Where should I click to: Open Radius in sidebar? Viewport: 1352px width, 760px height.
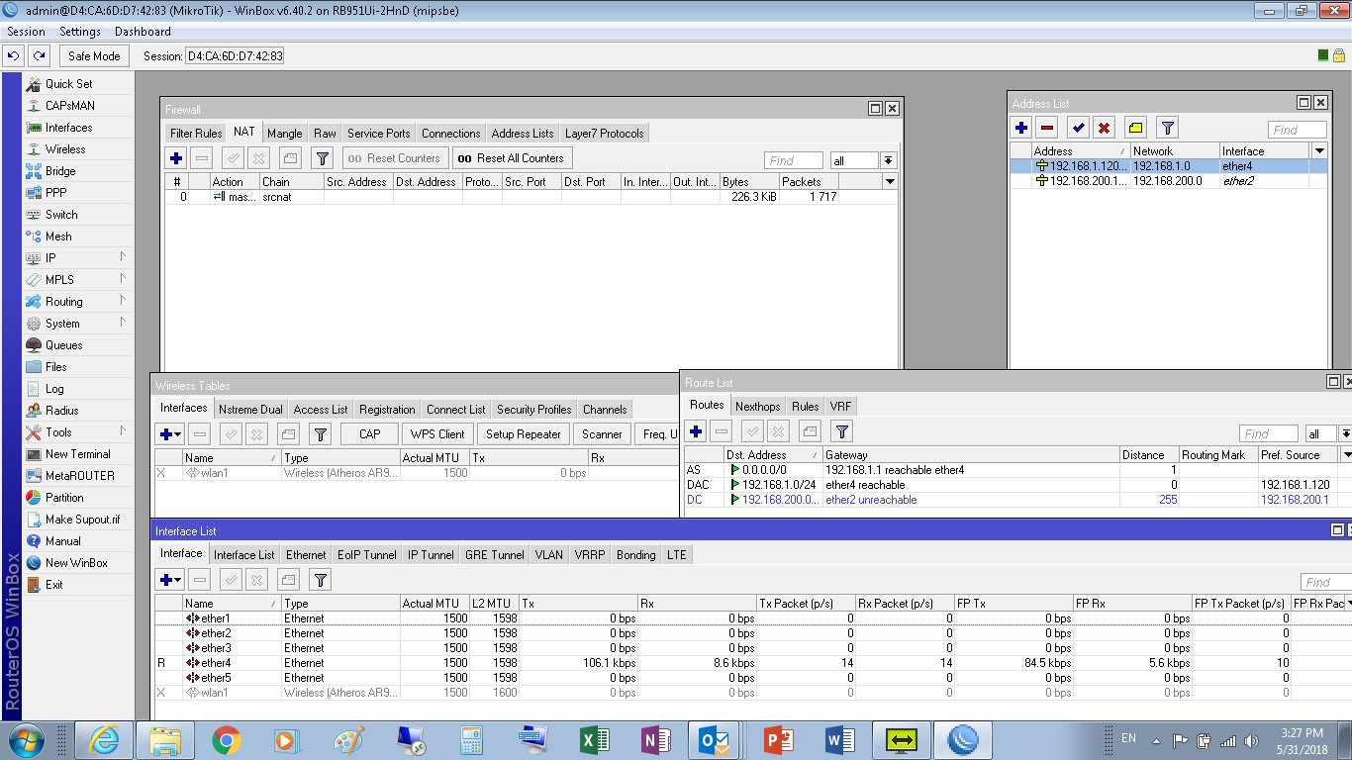[61, 411]
